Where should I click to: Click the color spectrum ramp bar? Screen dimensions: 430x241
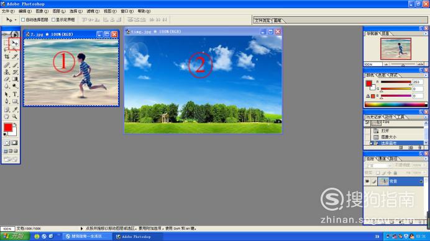coord(396,105)
